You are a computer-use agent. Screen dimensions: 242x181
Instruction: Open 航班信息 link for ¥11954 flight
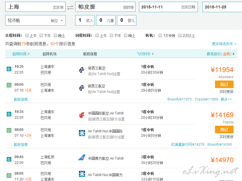21,99
